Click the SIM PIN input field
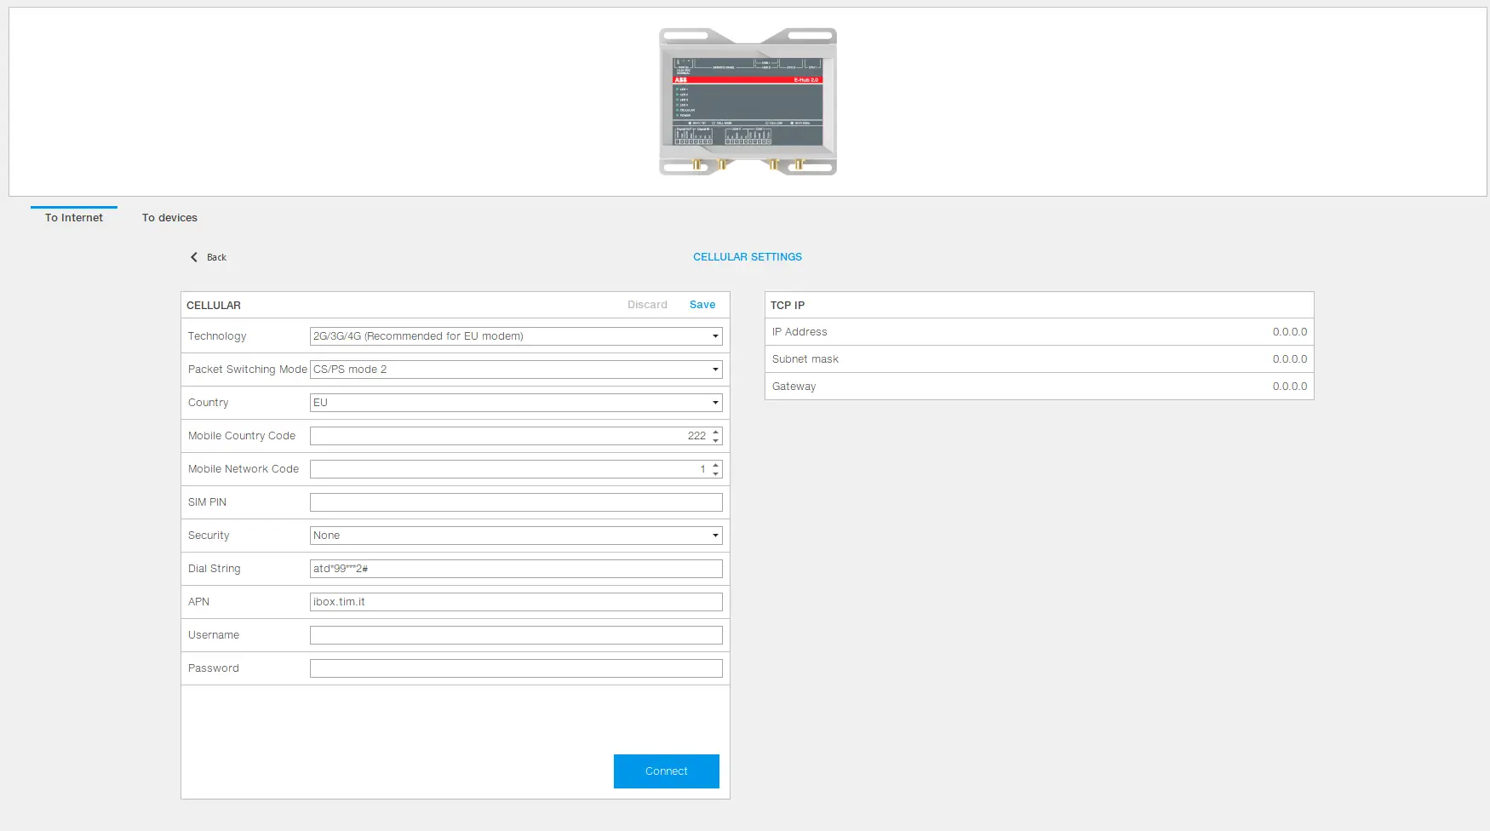The height and width of the screenshot is (831, 1490). click(516, 502)
